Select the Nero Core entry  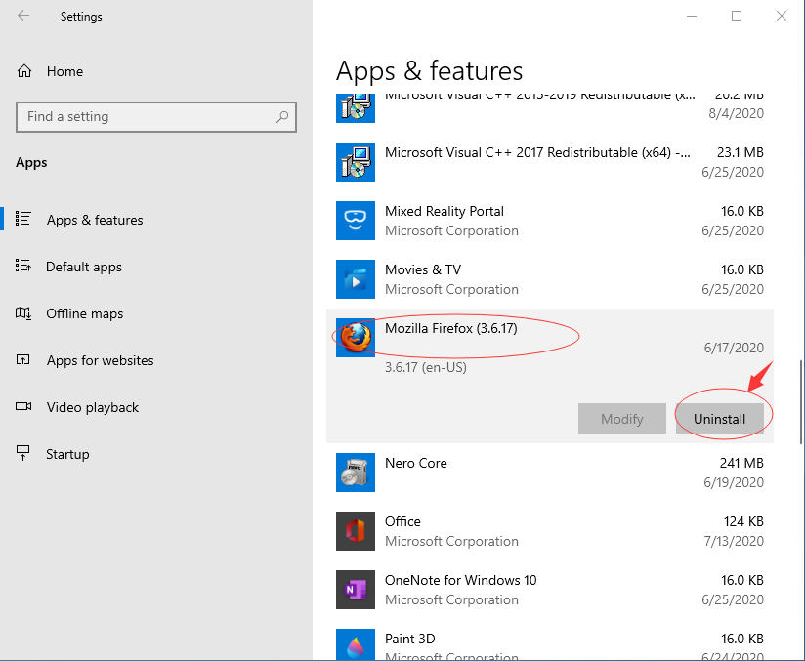550,473
